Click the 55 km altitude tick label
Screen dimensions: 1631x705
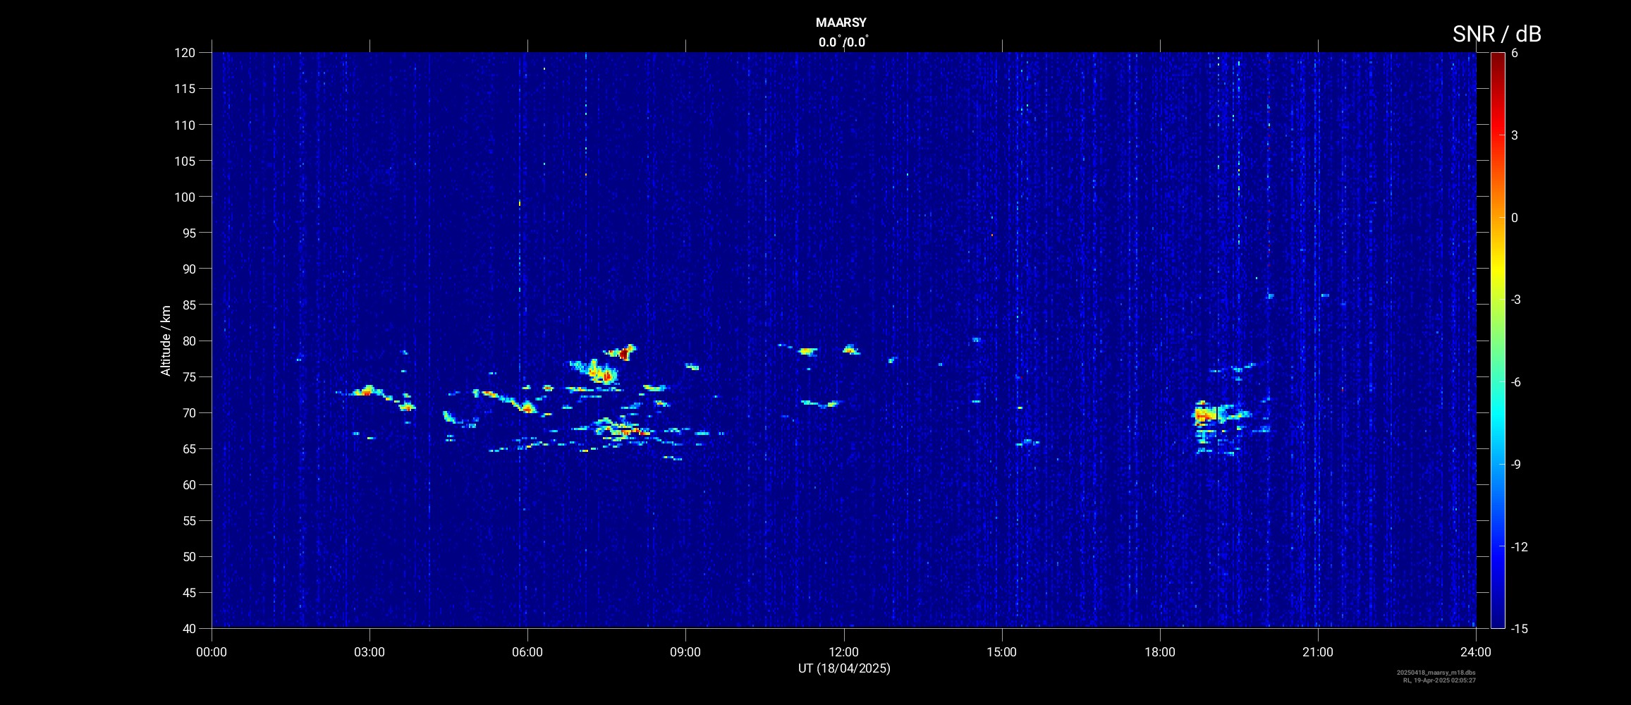188,520
